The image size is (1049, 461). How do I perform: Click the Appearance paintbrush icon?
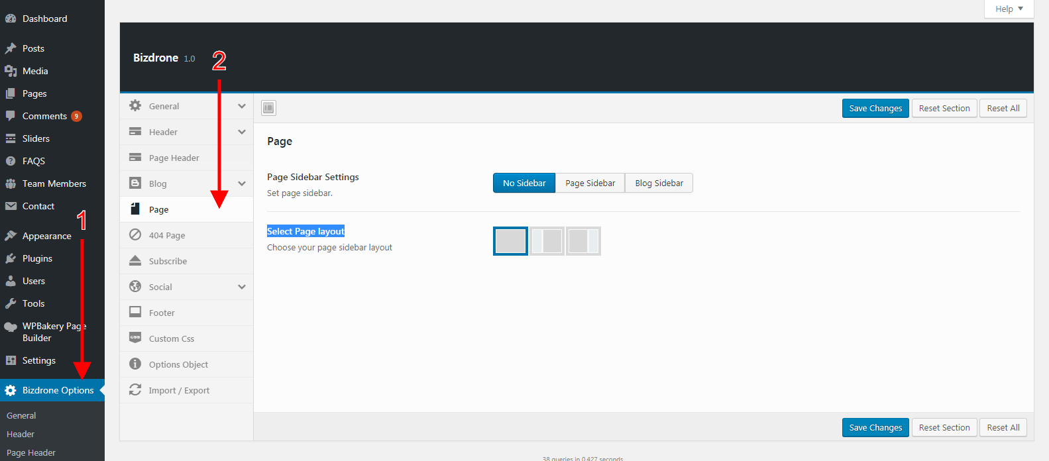coord(11,236)
